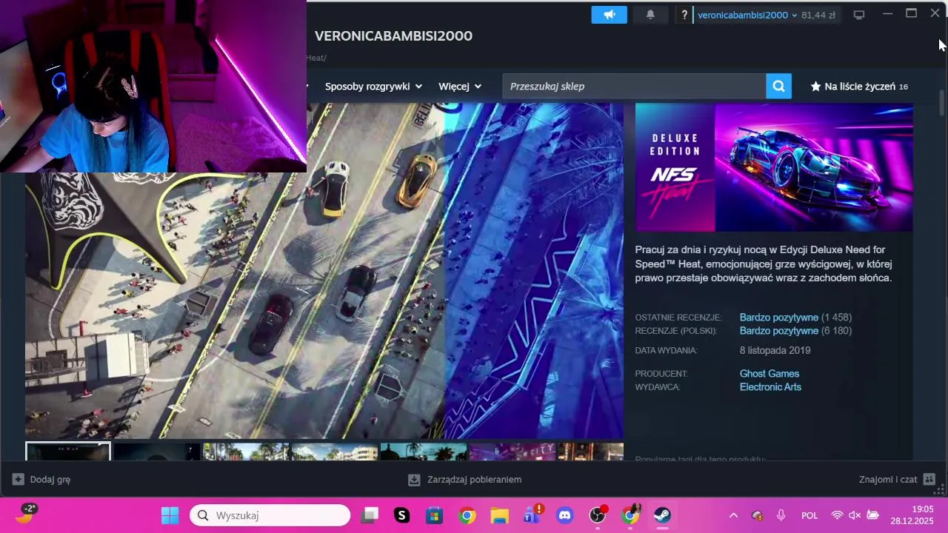Open Microsoft Teams taskbar icon
This screenshot has height=533, width=948.
(x=532, y=515)
